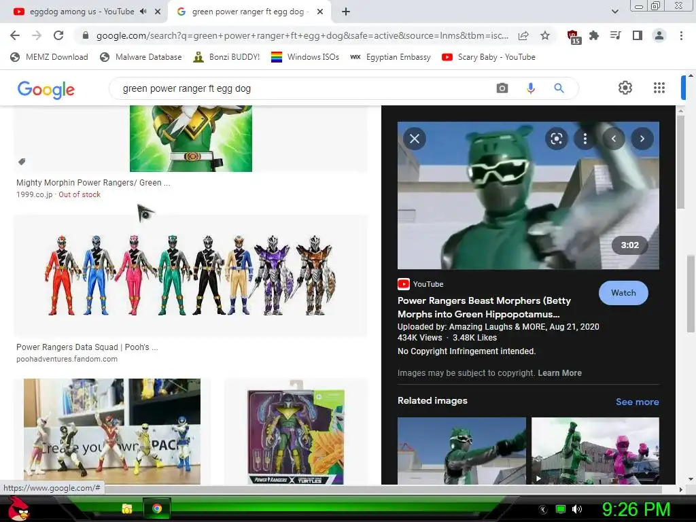
Task: Open a new browser tab
Action: [346, 12]
